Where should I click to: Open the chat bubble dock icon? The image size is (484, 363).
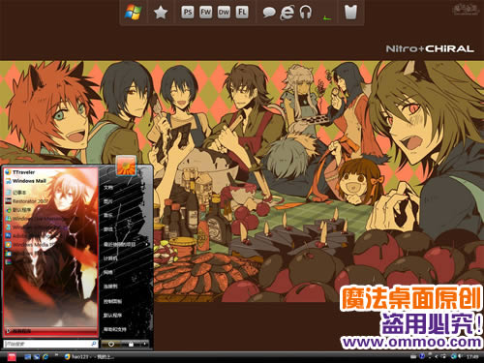pos(268,13)
